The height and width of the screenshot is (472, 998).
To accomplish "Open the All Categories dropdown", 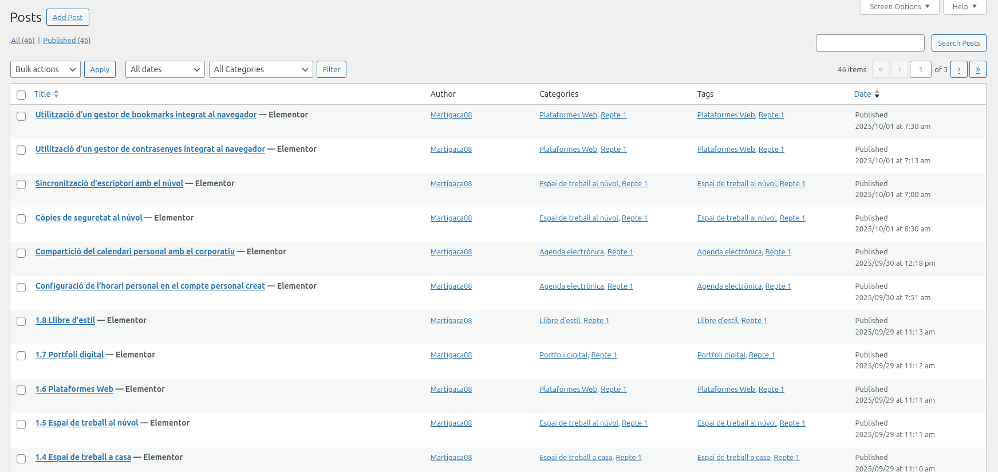I will click(261, 69).
